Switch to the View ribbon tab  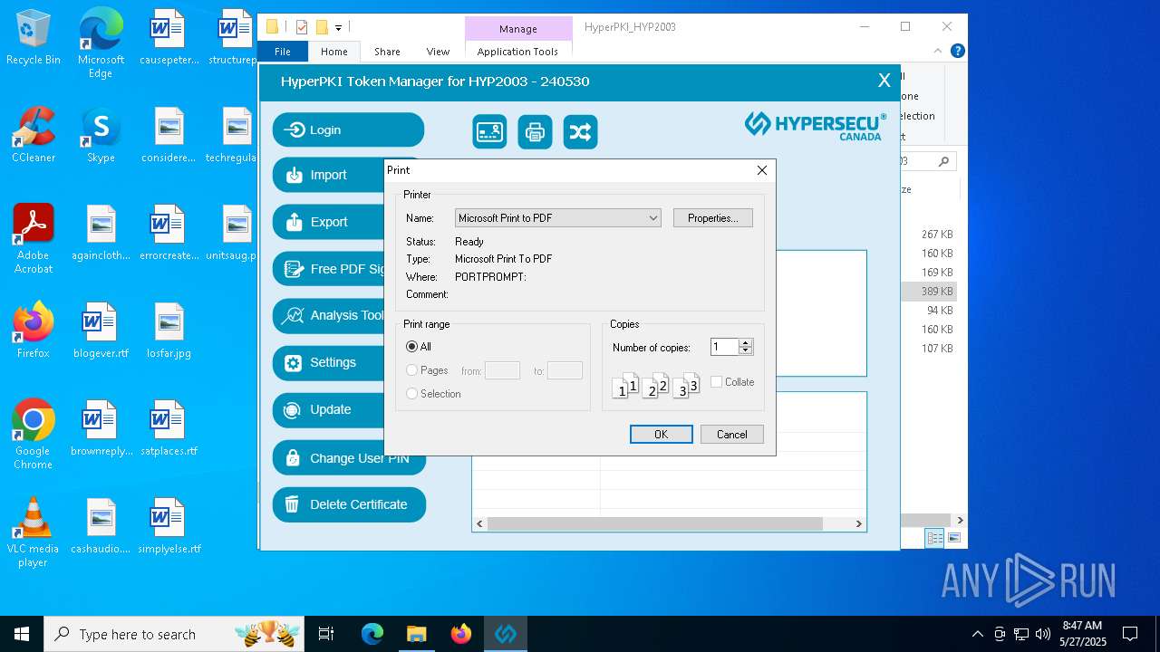click(438, 52)
